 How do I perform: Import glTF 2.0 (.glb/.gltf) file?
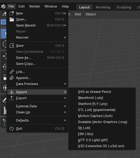(x=102, y=140)
